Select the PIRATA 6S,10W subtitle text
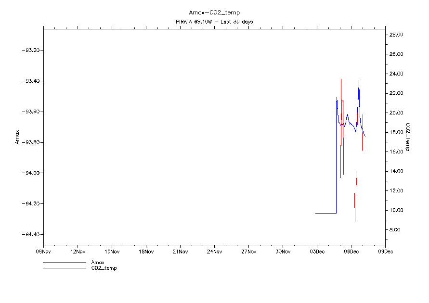The width and height of the screenshot is (429, 303). 214,22
